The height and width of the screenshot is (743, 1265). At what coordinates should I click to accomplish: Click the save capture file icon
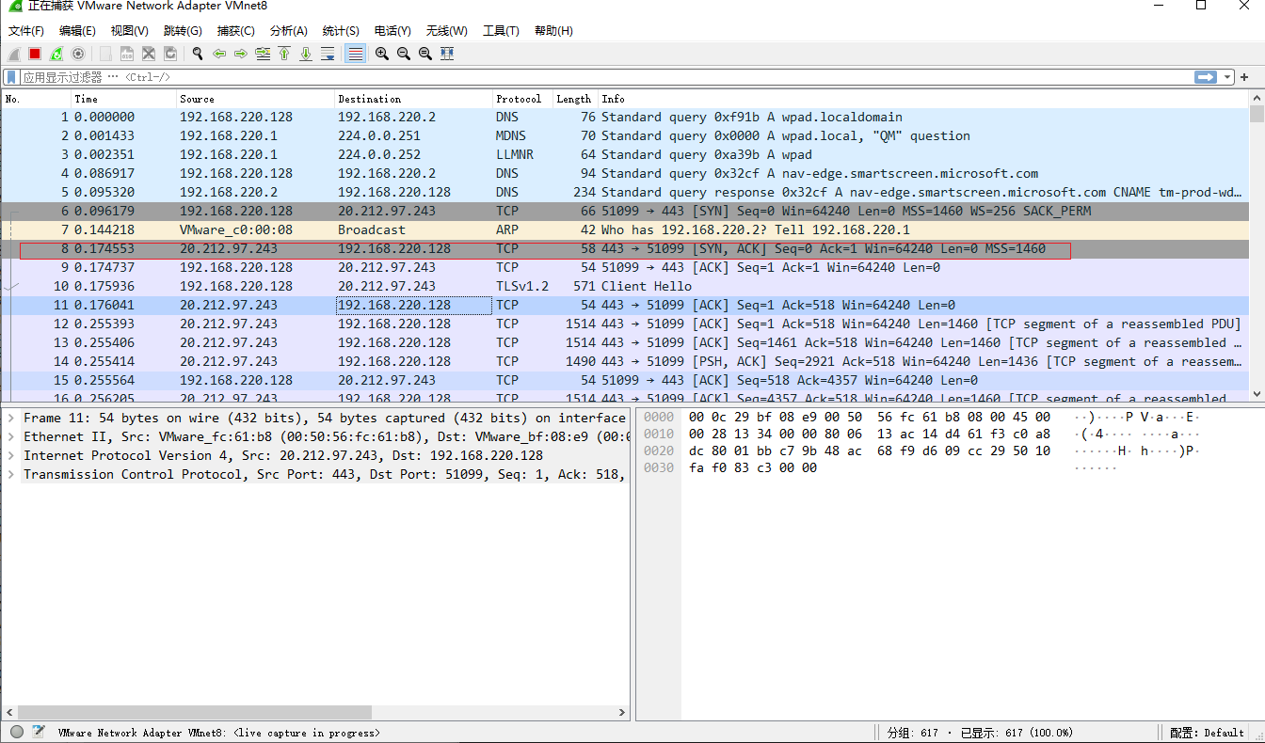coord(127,54)
